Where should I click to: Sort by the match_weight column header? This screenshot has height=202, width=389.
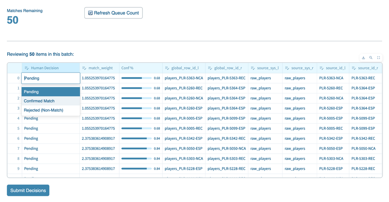click(x=100, y=68)
